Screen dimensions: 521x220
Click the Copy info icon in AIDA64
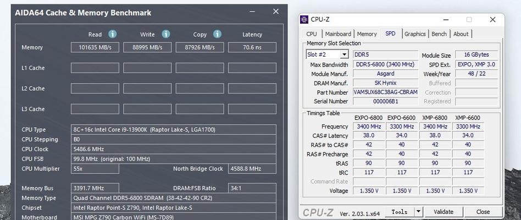coord(217,34)
